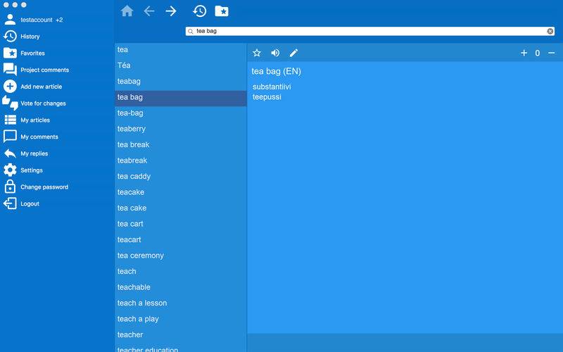Click the Favorites folder-star icon in sidebar
Screen dimensions: 563x352
pos(10,53)
